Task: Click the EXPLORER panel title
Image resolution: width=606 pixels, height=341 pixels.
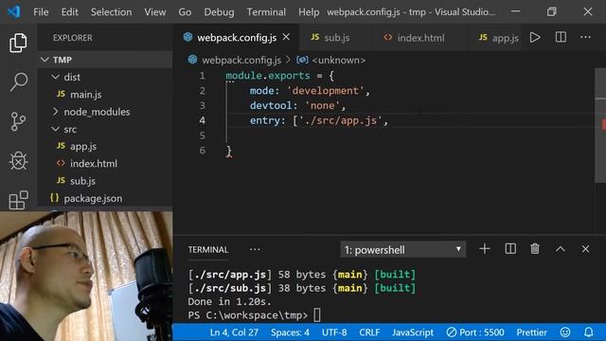Action: pos(73,38)
